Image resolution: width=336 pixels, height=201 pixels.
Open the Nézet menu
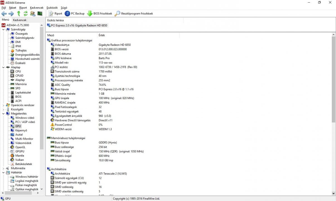tap(13, 8)
